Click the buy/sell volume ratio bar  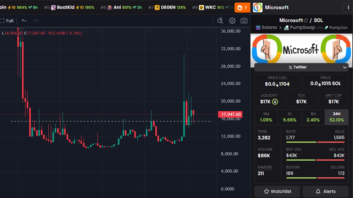tap(315, 160)
